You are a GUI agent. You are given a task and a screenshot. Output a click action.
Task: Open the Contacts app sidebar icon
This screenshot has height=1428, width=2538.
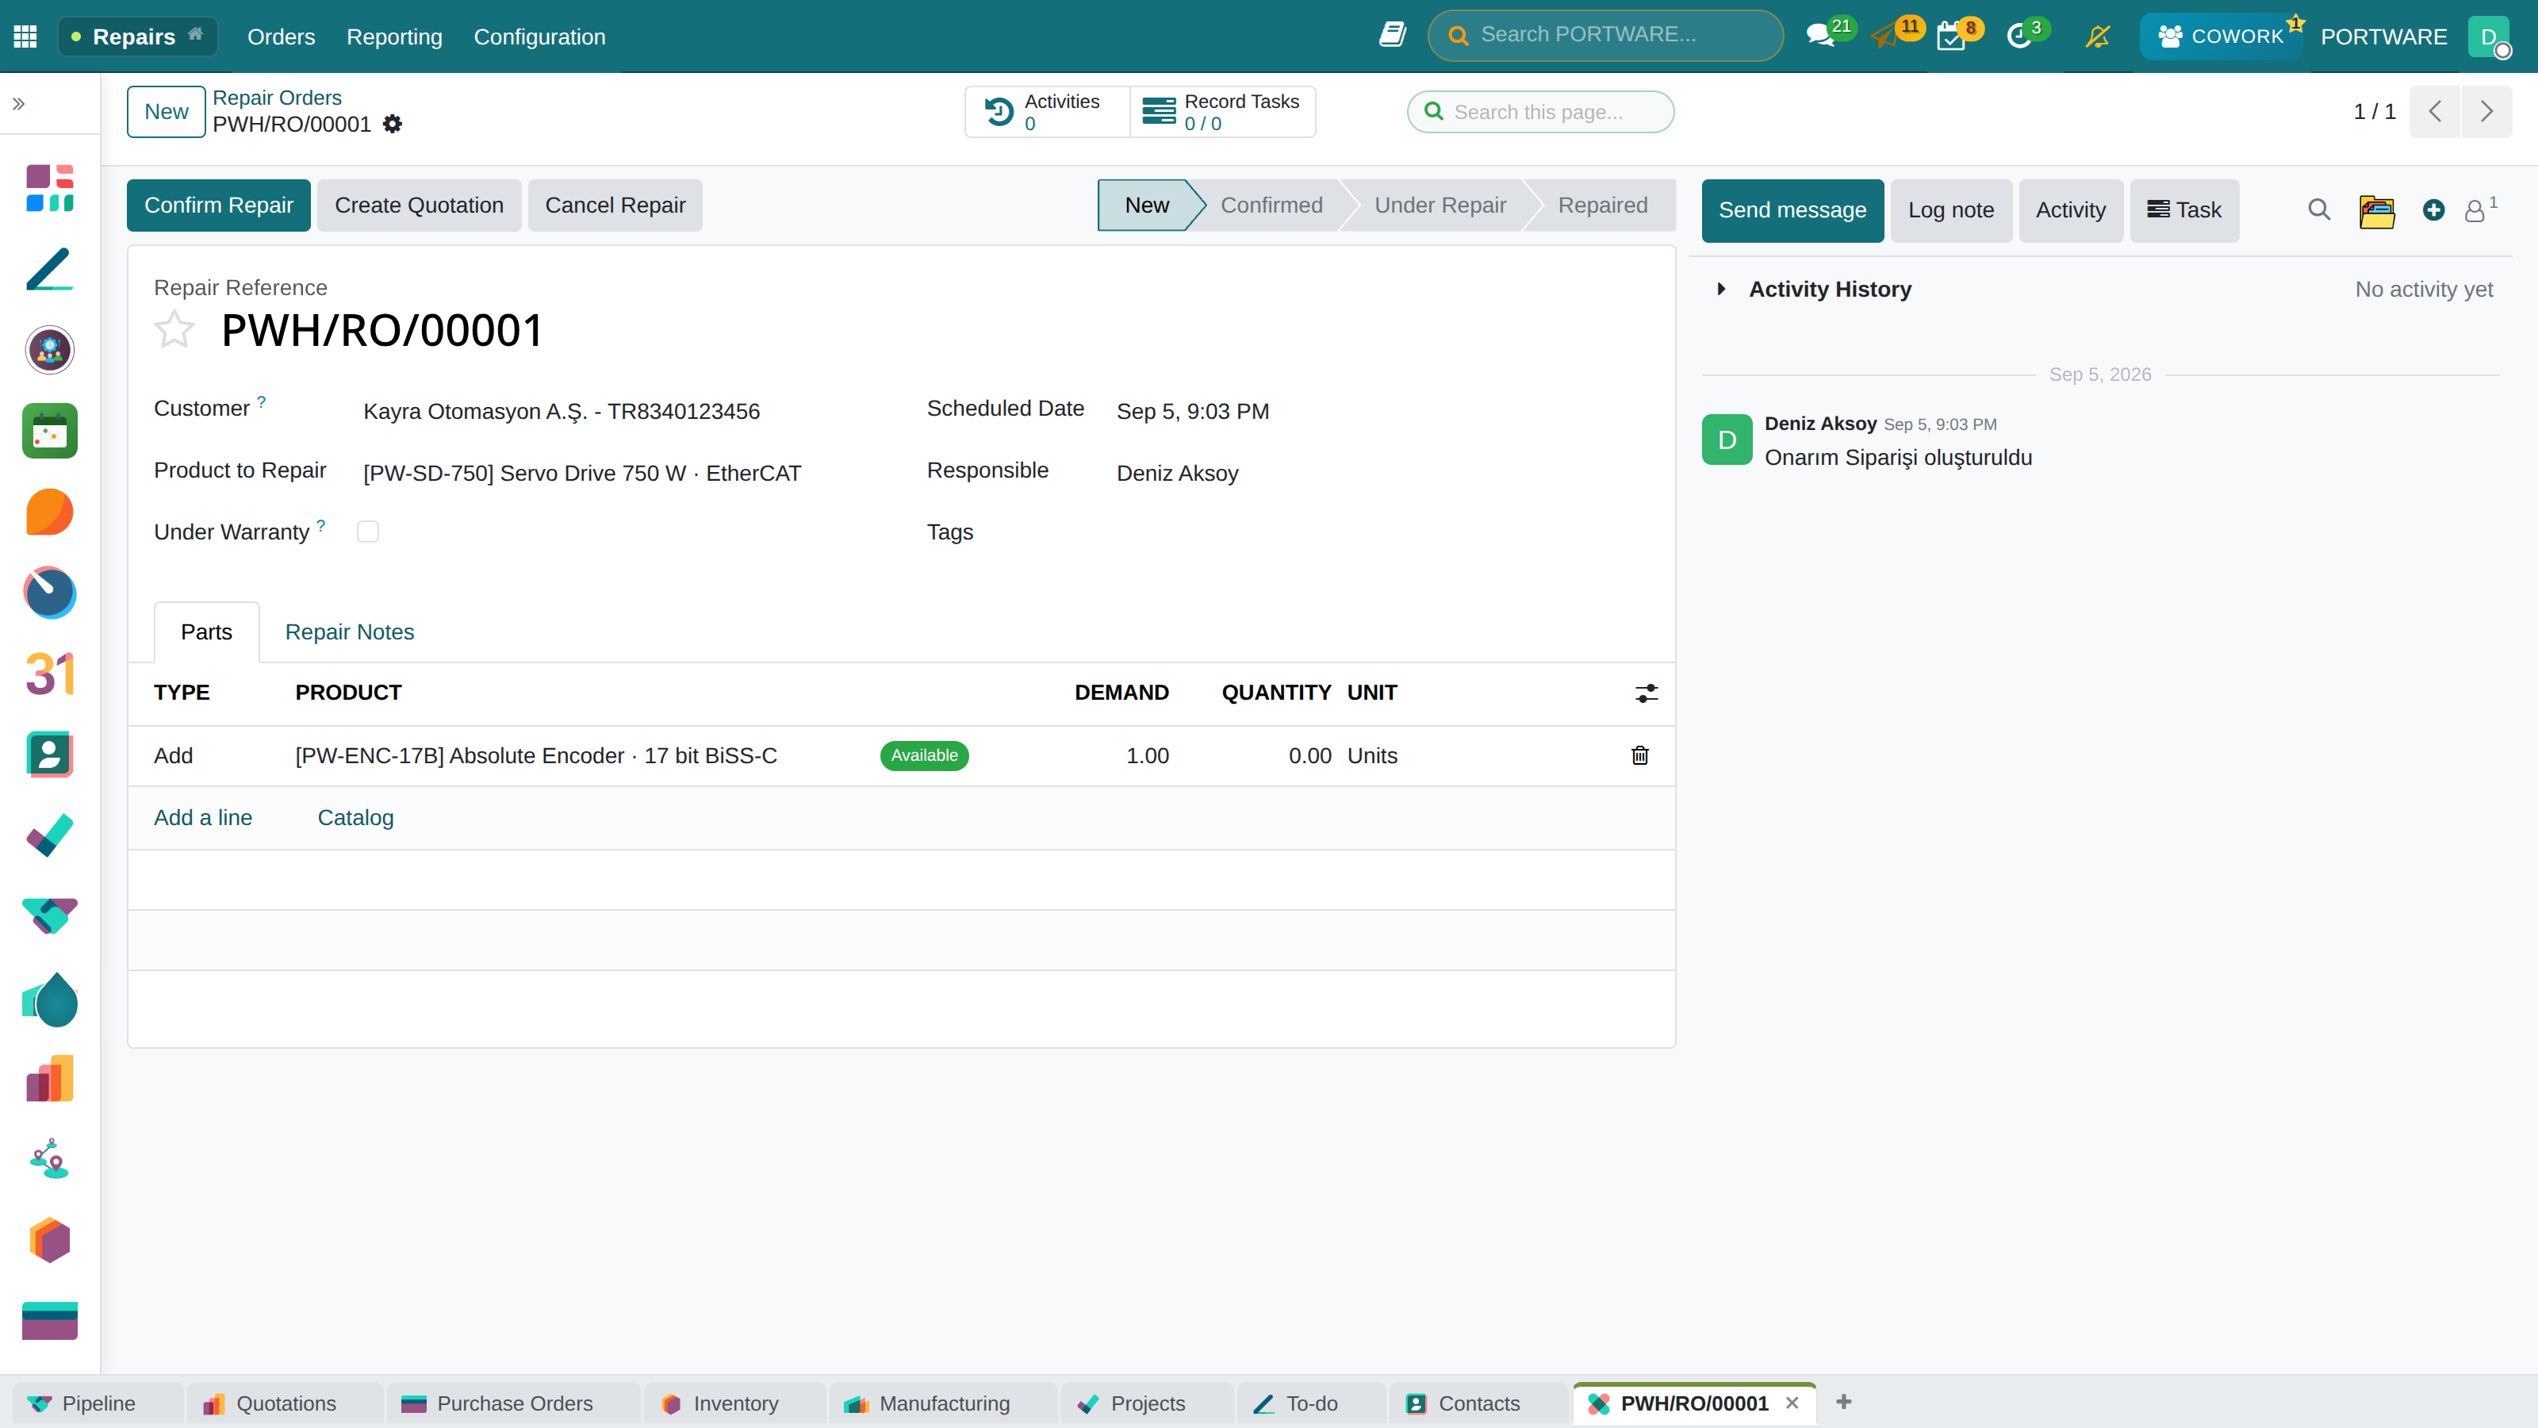[49, 755]
